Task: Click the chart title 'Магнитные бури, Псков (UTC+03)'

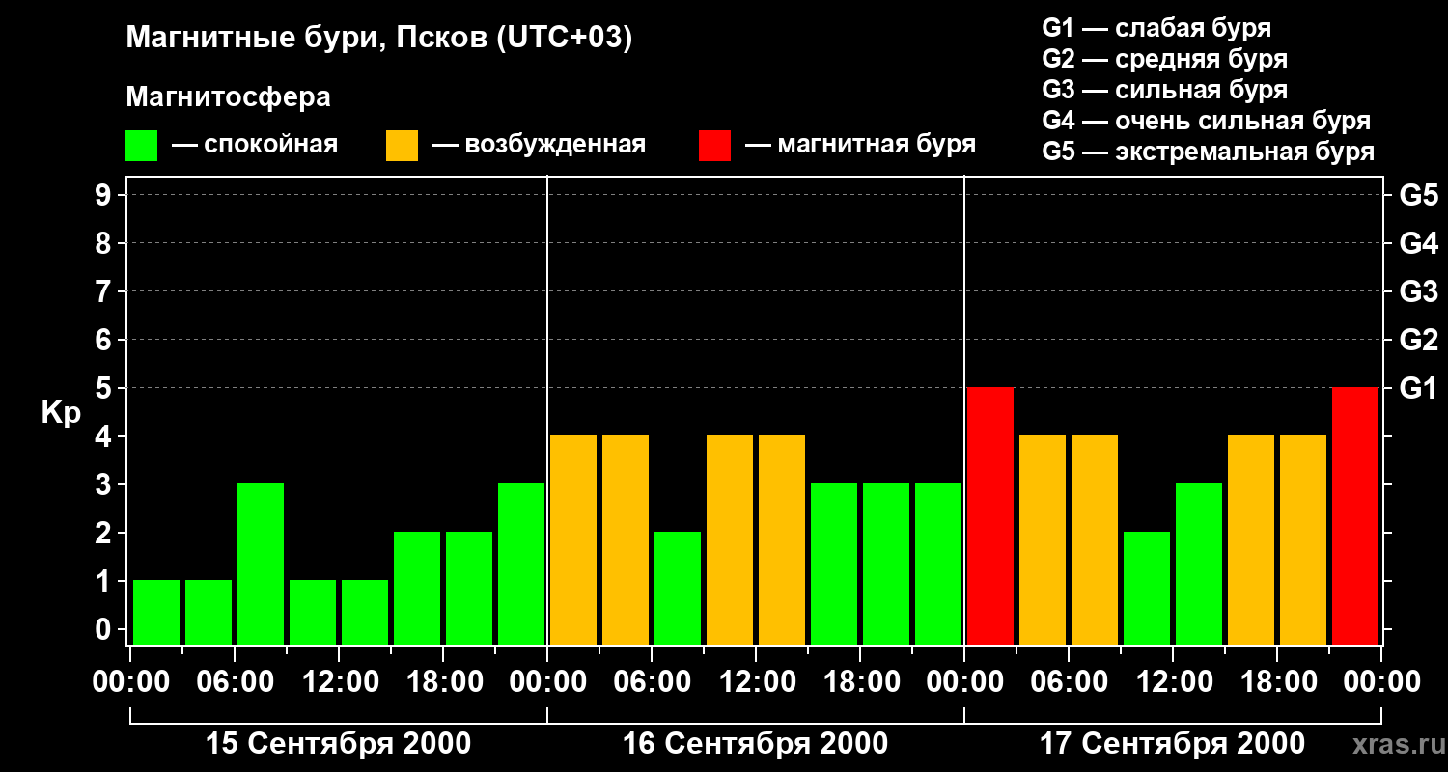Action: pos(379,39)
